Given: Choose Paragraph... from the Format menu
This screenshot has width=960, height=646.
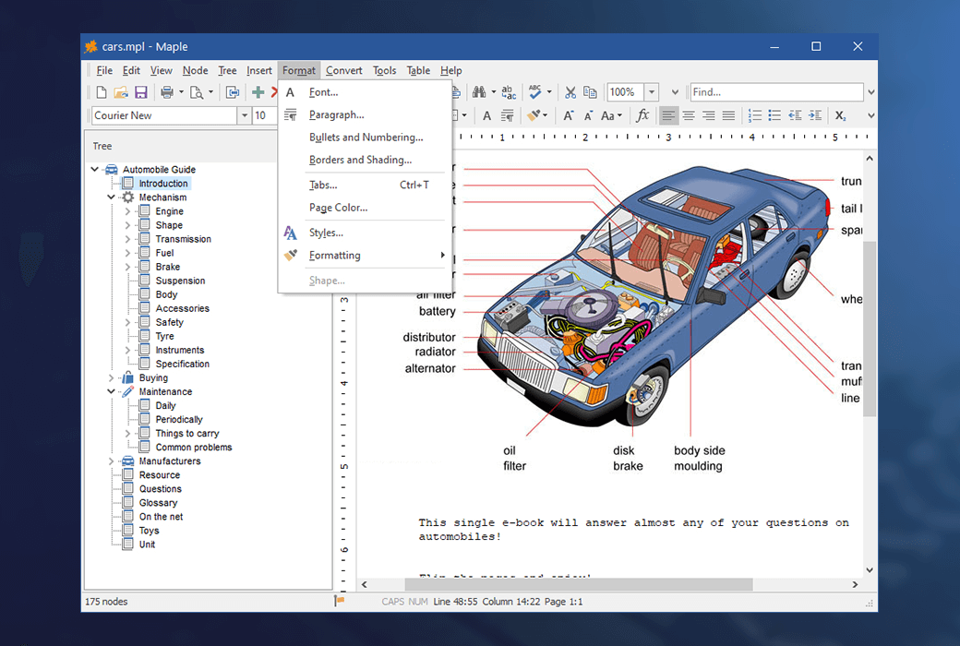Looking at the screenshot, I should tap(365, 115).
